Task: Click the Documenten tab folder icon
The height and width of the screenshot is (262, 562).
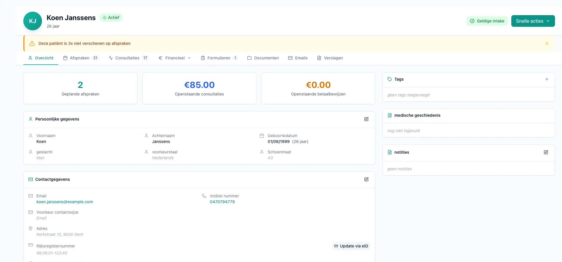Action: [x=250, y=58]
